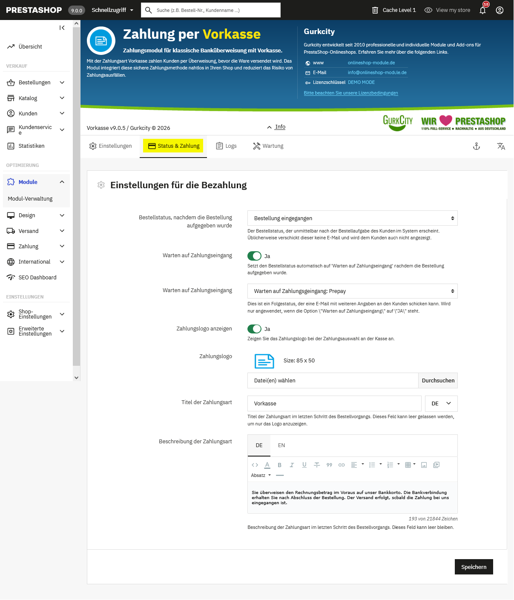
Task: Toggle strikethrough formatting in editor
Action: point(317,465)
